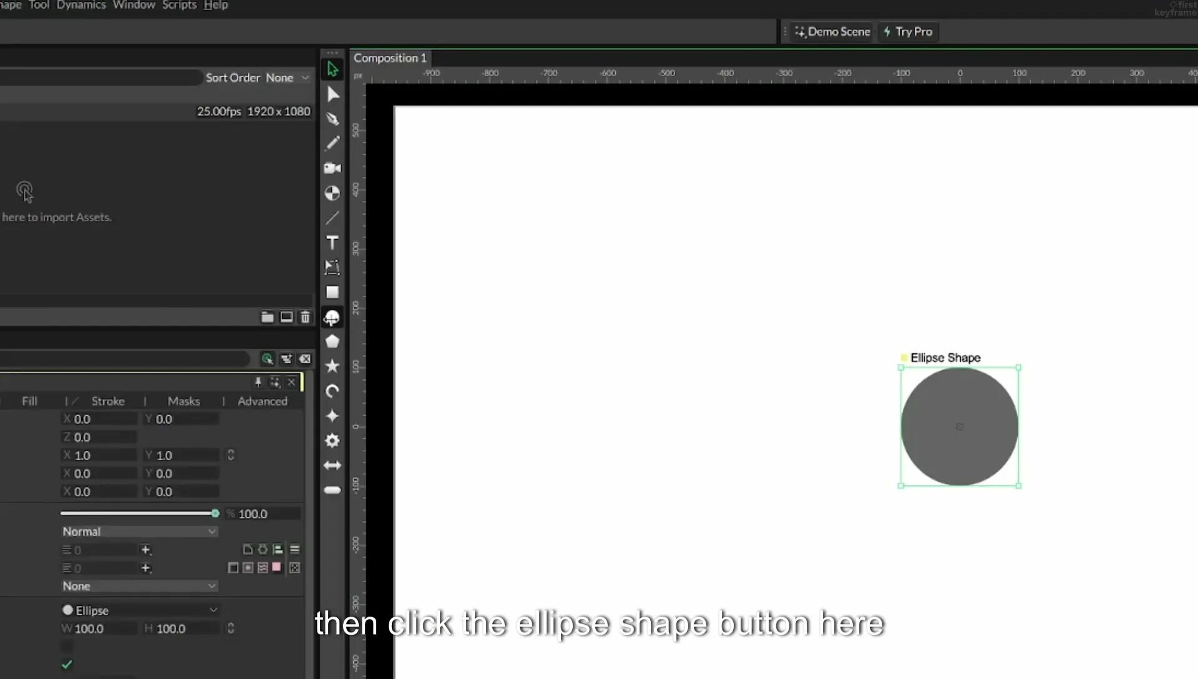Select the Pencil tool
This screenshot has width=1198, height=679.
point(333,144)
